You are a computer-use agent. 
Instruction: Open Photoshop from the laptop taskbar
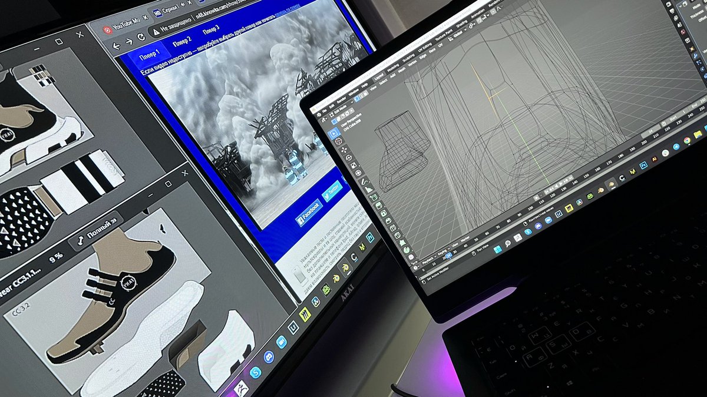pyautogui.click(x=643, y=165)
